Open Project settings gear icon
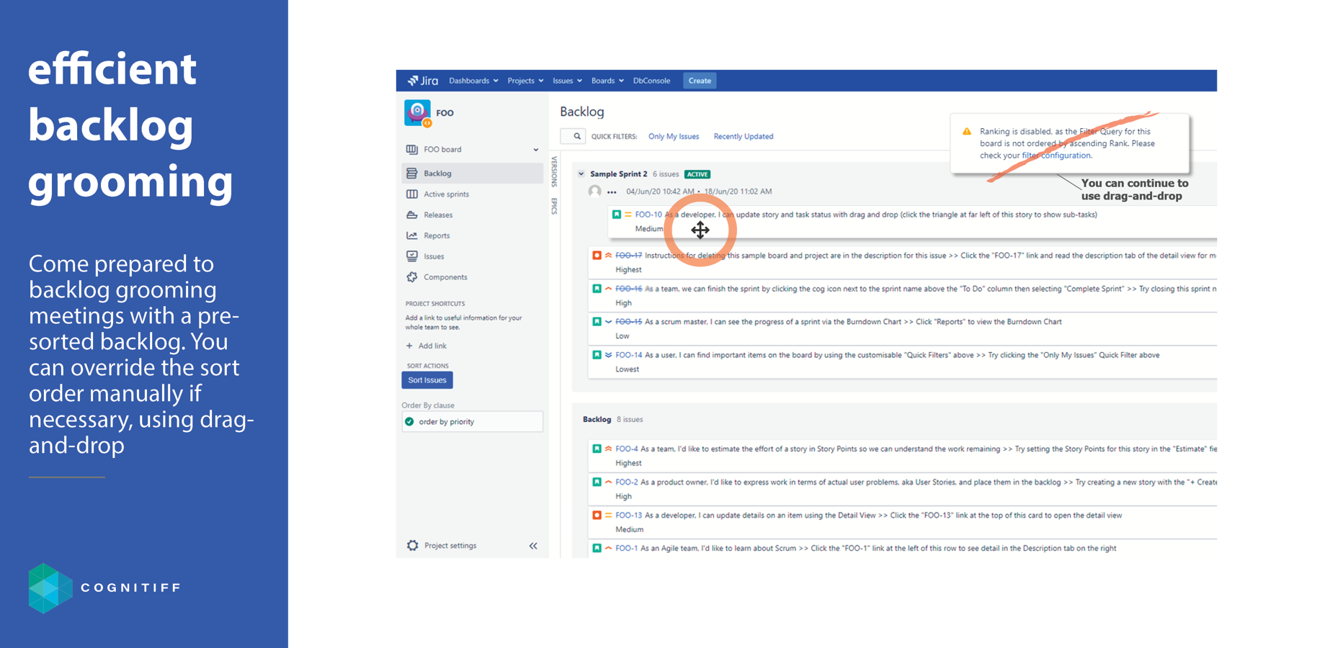The height and width of the screenshot is (648, 1325). click(412, 546)
